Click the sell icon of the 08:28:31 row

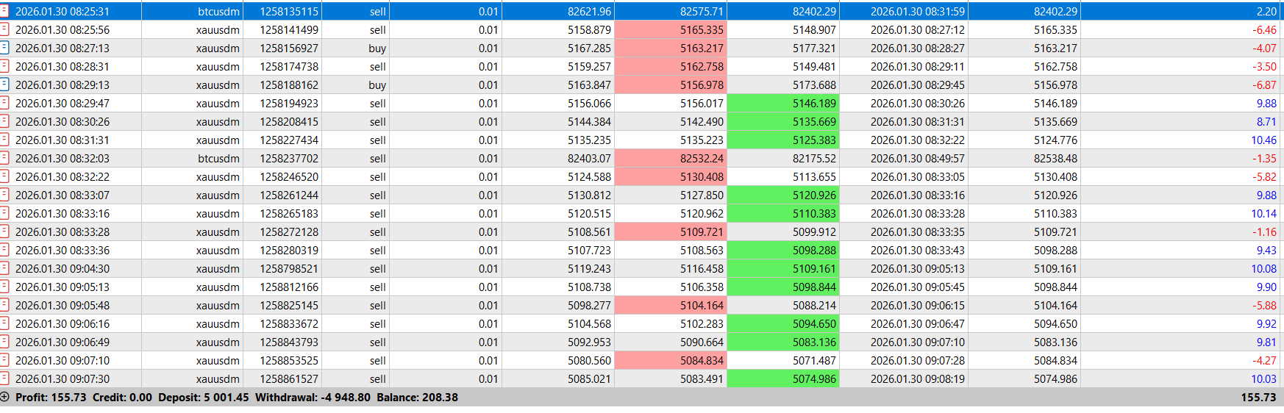click(4, 66)
